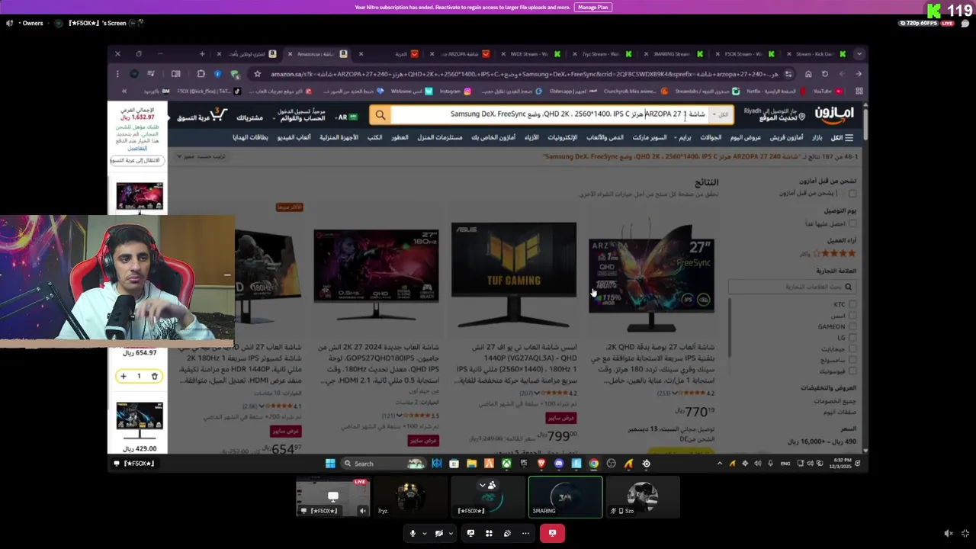
Task: Check the Asus (اسس) brand filter
Action: click(852, 316)
